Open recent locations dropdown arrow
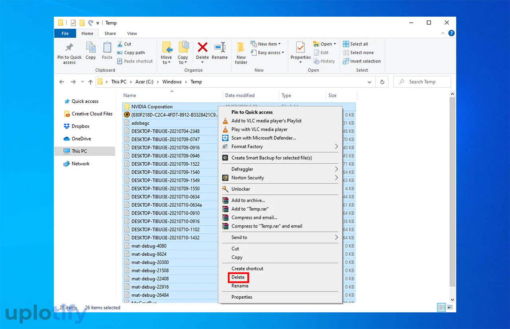Image resolution: width=510 pixels, height=329 pixels. tap(82, 82)
